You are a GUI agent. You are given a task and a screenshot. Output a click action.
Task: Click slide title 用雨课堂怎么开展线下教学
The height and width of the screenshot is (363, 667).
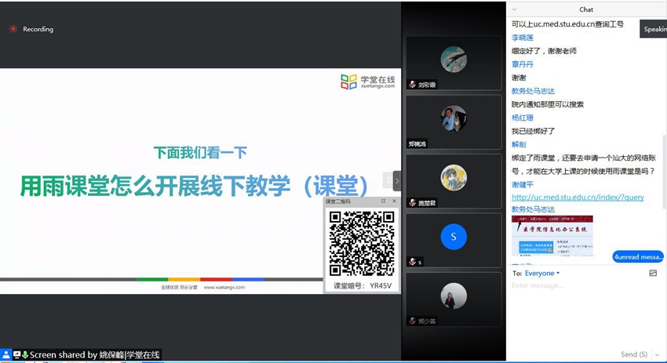coord(195,186)
